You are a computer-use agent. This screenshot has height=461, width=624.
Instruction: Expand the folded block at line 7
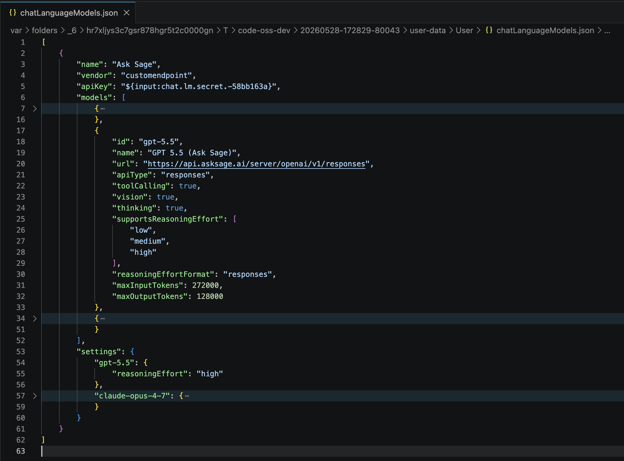coord(35,109)
